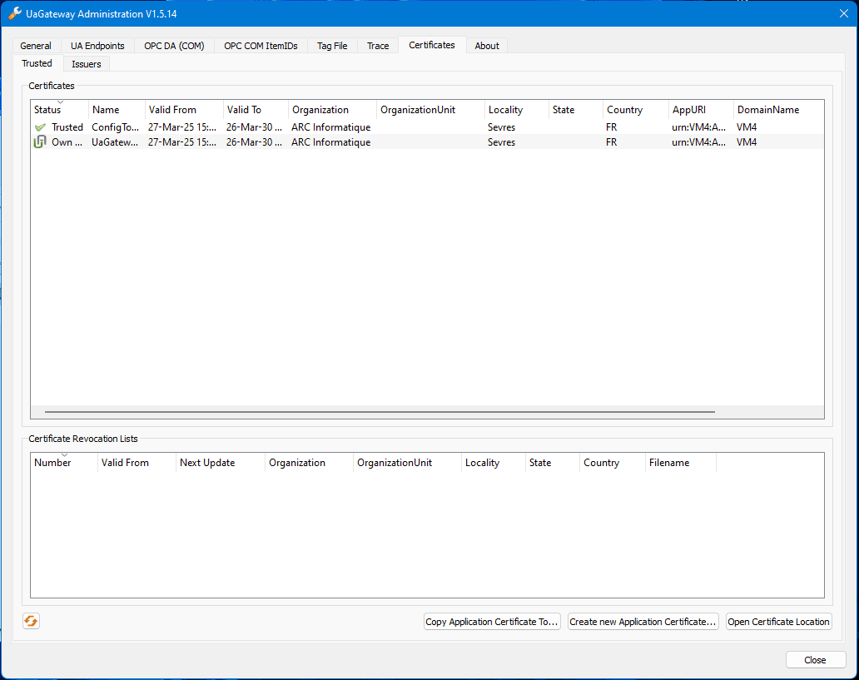The image size is (859, 680).
Task: Sort certificates by Organization column header
Action: click(x=333, y=110)
